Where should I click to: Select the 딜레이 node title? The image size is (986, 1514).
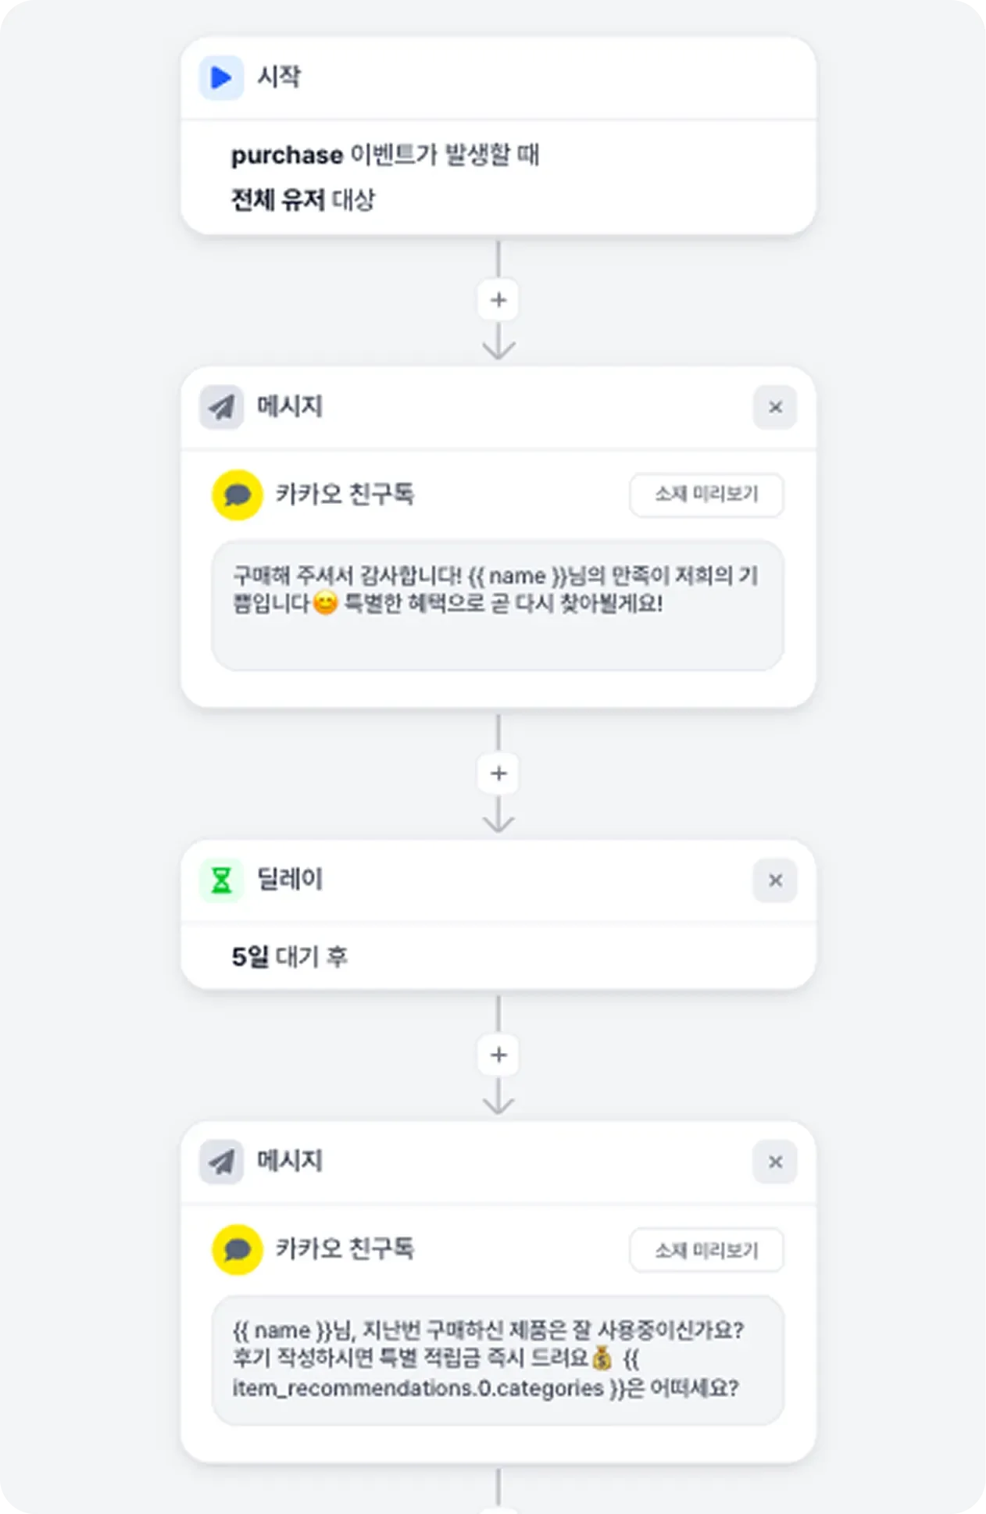point(290,880)
